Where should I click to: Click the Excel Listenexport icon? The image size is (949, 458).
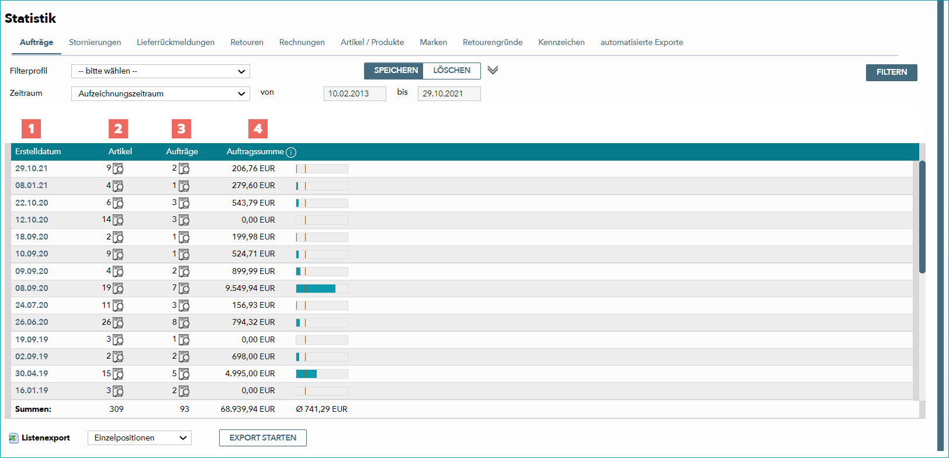point(13,438)
